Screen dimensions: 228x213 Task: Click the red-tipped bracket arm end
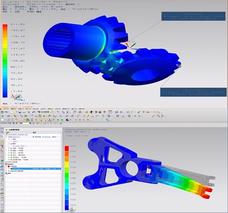[208, 193]
